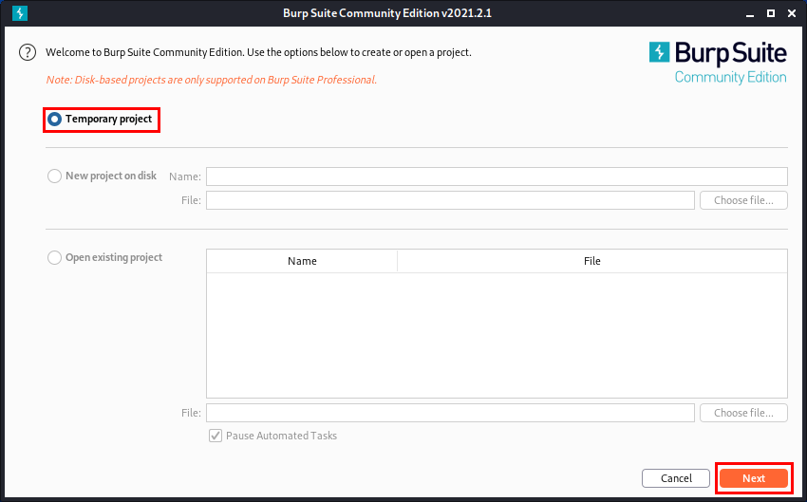
Task: Click the Cancel button
Action: point(676,478)
